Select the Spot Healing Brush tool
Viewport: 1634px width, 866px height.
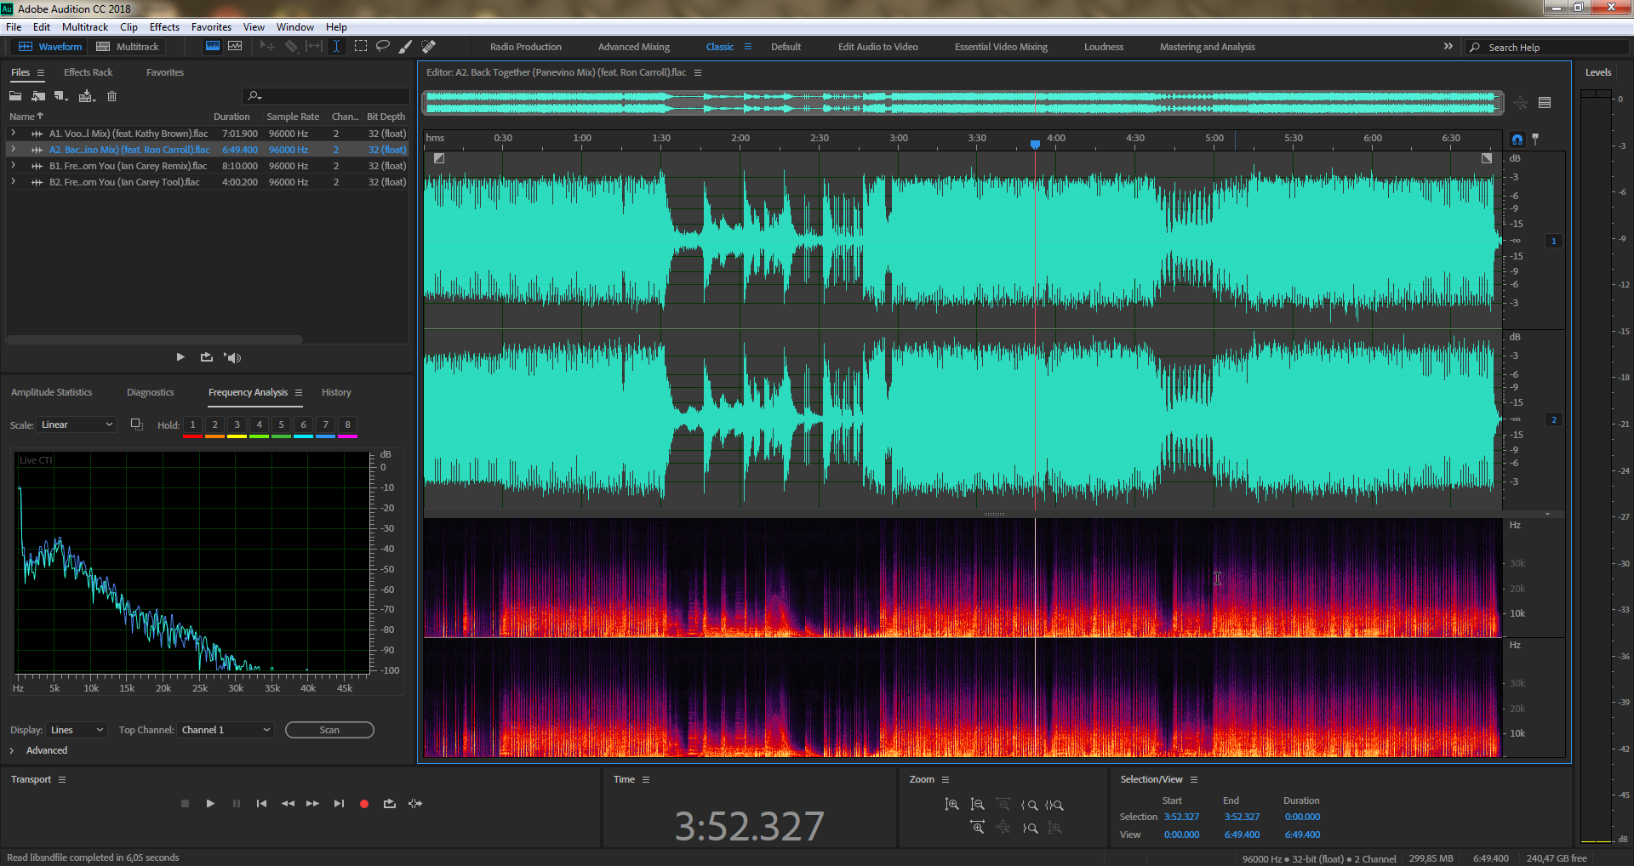[429, 47]
